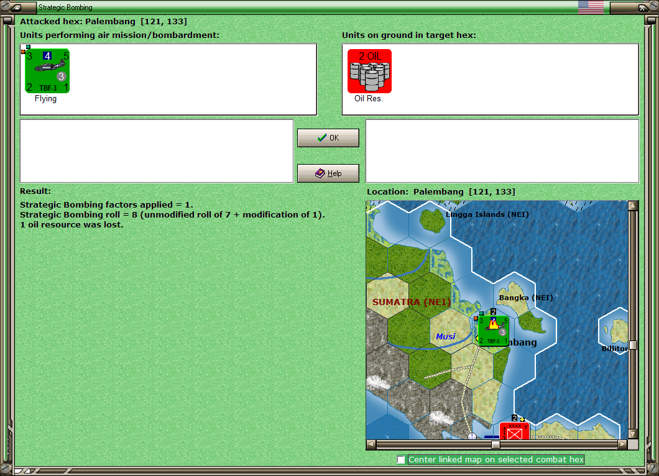Click the burning TBF-3 counter on the map
The image size is (659, 476).
[492, 331]
